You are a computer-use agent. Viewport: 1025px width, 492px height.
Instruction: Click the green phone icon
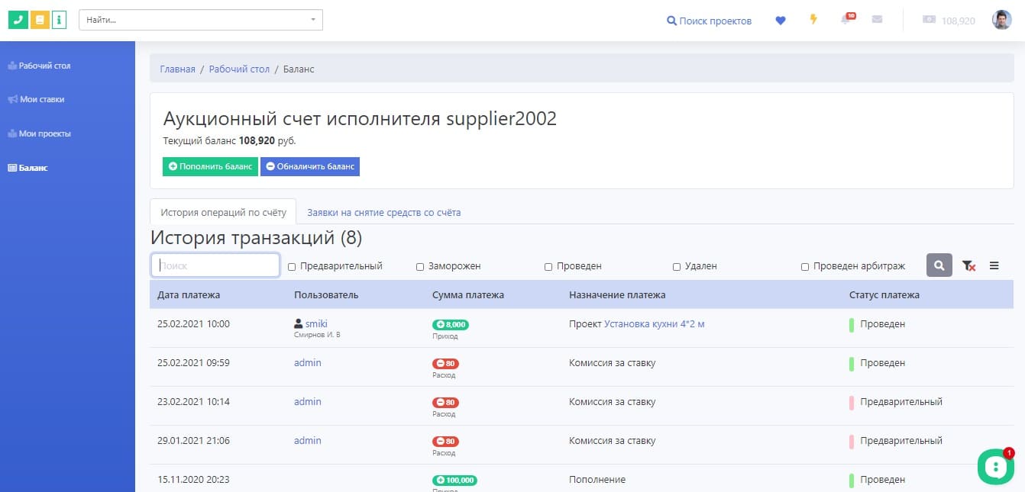18,20
